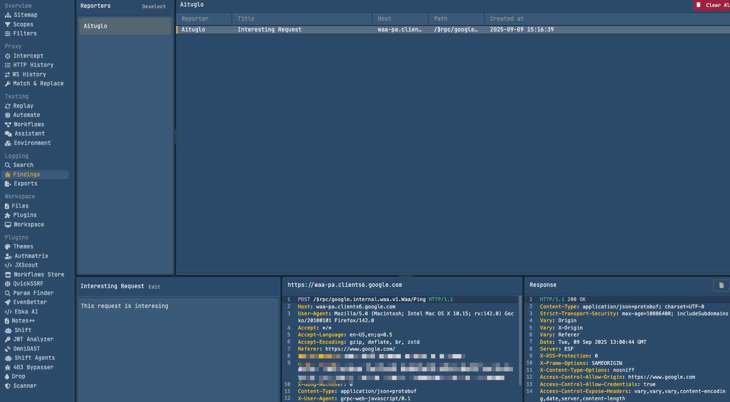Click the HTTP History list icon

[7, 65]
